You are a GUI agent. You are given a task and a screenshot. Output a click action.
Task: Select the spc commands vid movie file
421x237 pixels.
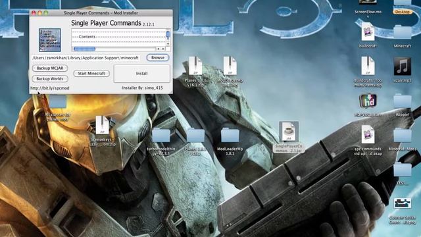click(368, 134)
